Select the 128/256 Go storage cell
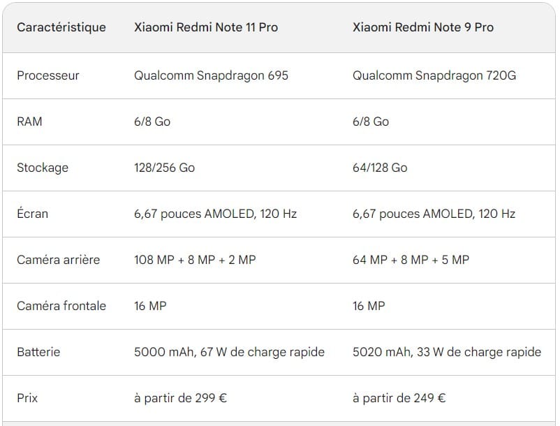Image resolution: width=560 pixels, height=426 pixels. 164,168
